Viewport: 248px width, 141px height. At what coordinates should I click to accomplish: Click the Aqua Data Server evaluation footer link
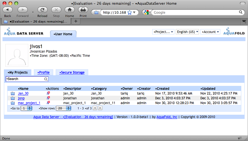(x=73, y=117)
